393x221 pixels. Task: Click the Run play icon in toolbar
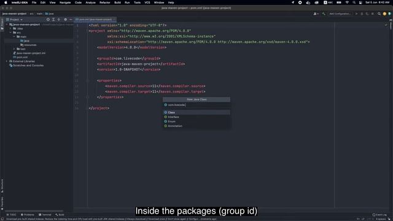(x=356, y=14)
